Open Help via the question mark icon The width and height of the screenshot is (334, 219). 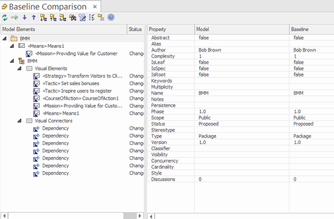coord(111,17)
